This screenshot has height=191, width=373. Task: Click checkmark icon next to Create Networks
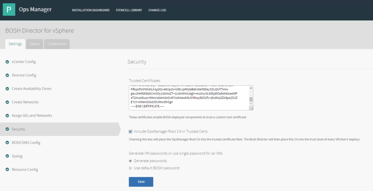7,102
